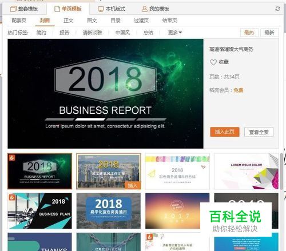286x251 pixels.
Task: Open the 整套模板 tab
Action: click(24, 9)
